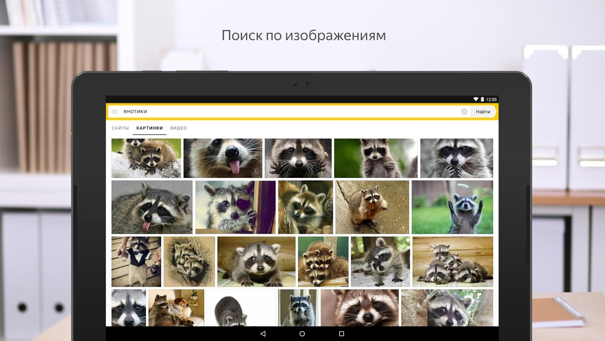Open the pile of four baby raccoons image
This screenshot has height=341, width=605.
pyautogui.click(x=453, y=262)
